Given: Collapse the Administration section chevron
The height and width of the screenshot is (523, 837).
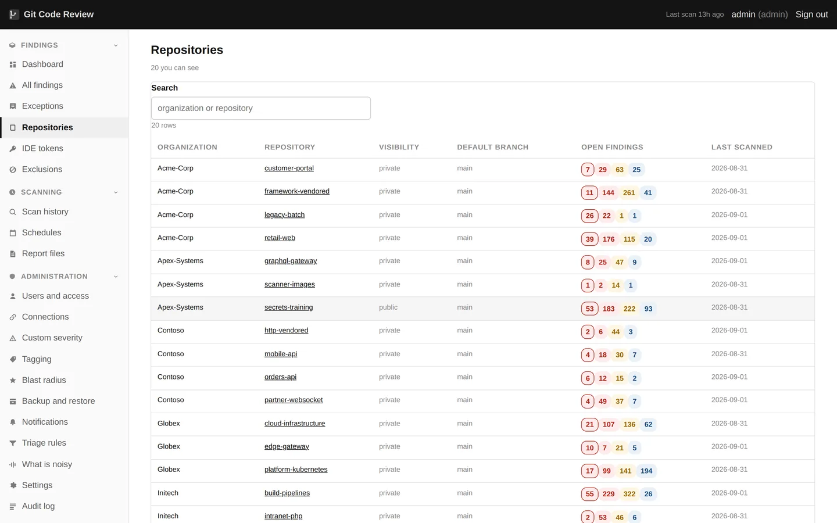Looking at the screenshot, I should tap(116, 277).
